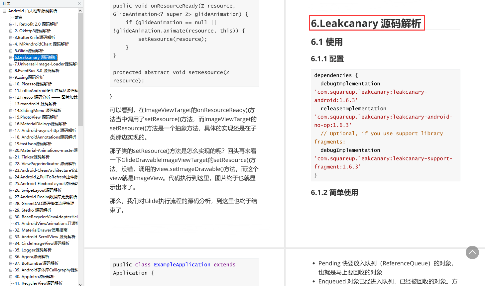Go to 33. Android ScrollView 源码解析
The height and width of the screenshot is (286, 485).
(x=45, y=237)
